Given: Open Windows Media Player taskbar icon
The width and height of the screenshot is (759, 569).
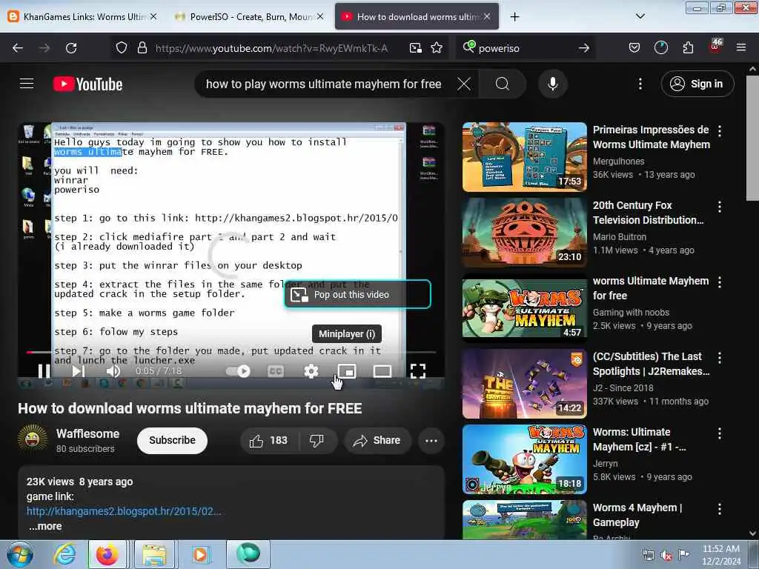Looking at the screenshot, I should point(200,554).
